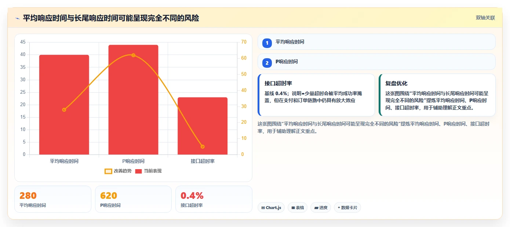Image resolution: width=510 pixels, height=227 pixels.
Task: Click the 数据卡片 tag chip
Action: pyautogui.click(x=347, y=208)
